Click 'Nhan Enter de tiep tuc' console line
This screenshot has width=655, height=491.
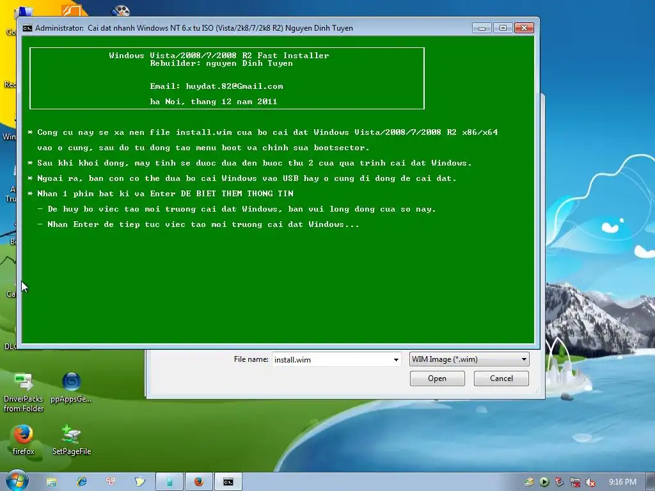pyautogui.click(x=198, y=224)
